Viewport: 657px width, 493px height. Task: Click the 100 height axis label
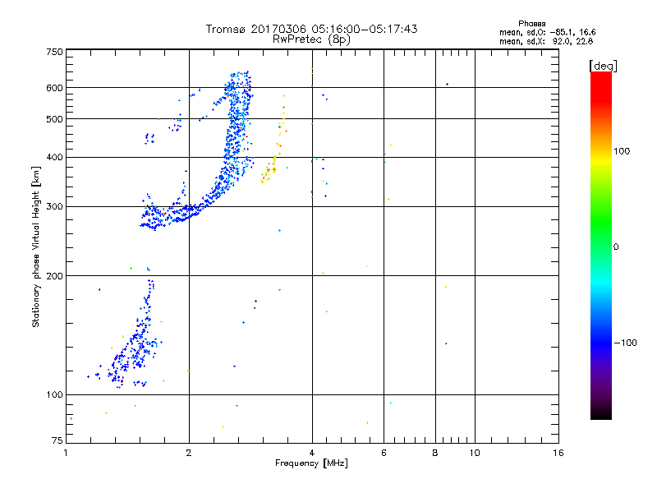point(55,395)
